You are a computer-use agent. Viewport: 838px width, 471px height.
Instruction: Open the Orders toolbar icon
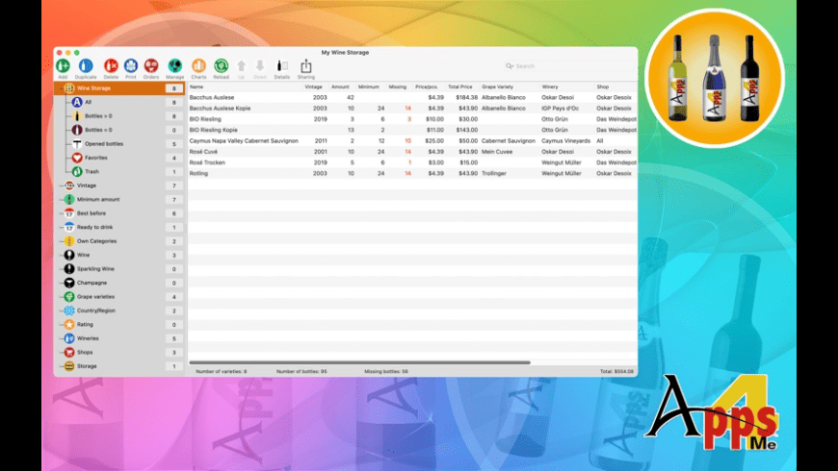tap(150, 65)
